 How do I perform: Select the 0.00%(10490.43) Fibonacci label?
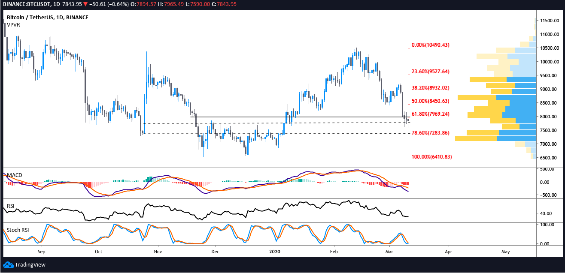coord(431,45)
